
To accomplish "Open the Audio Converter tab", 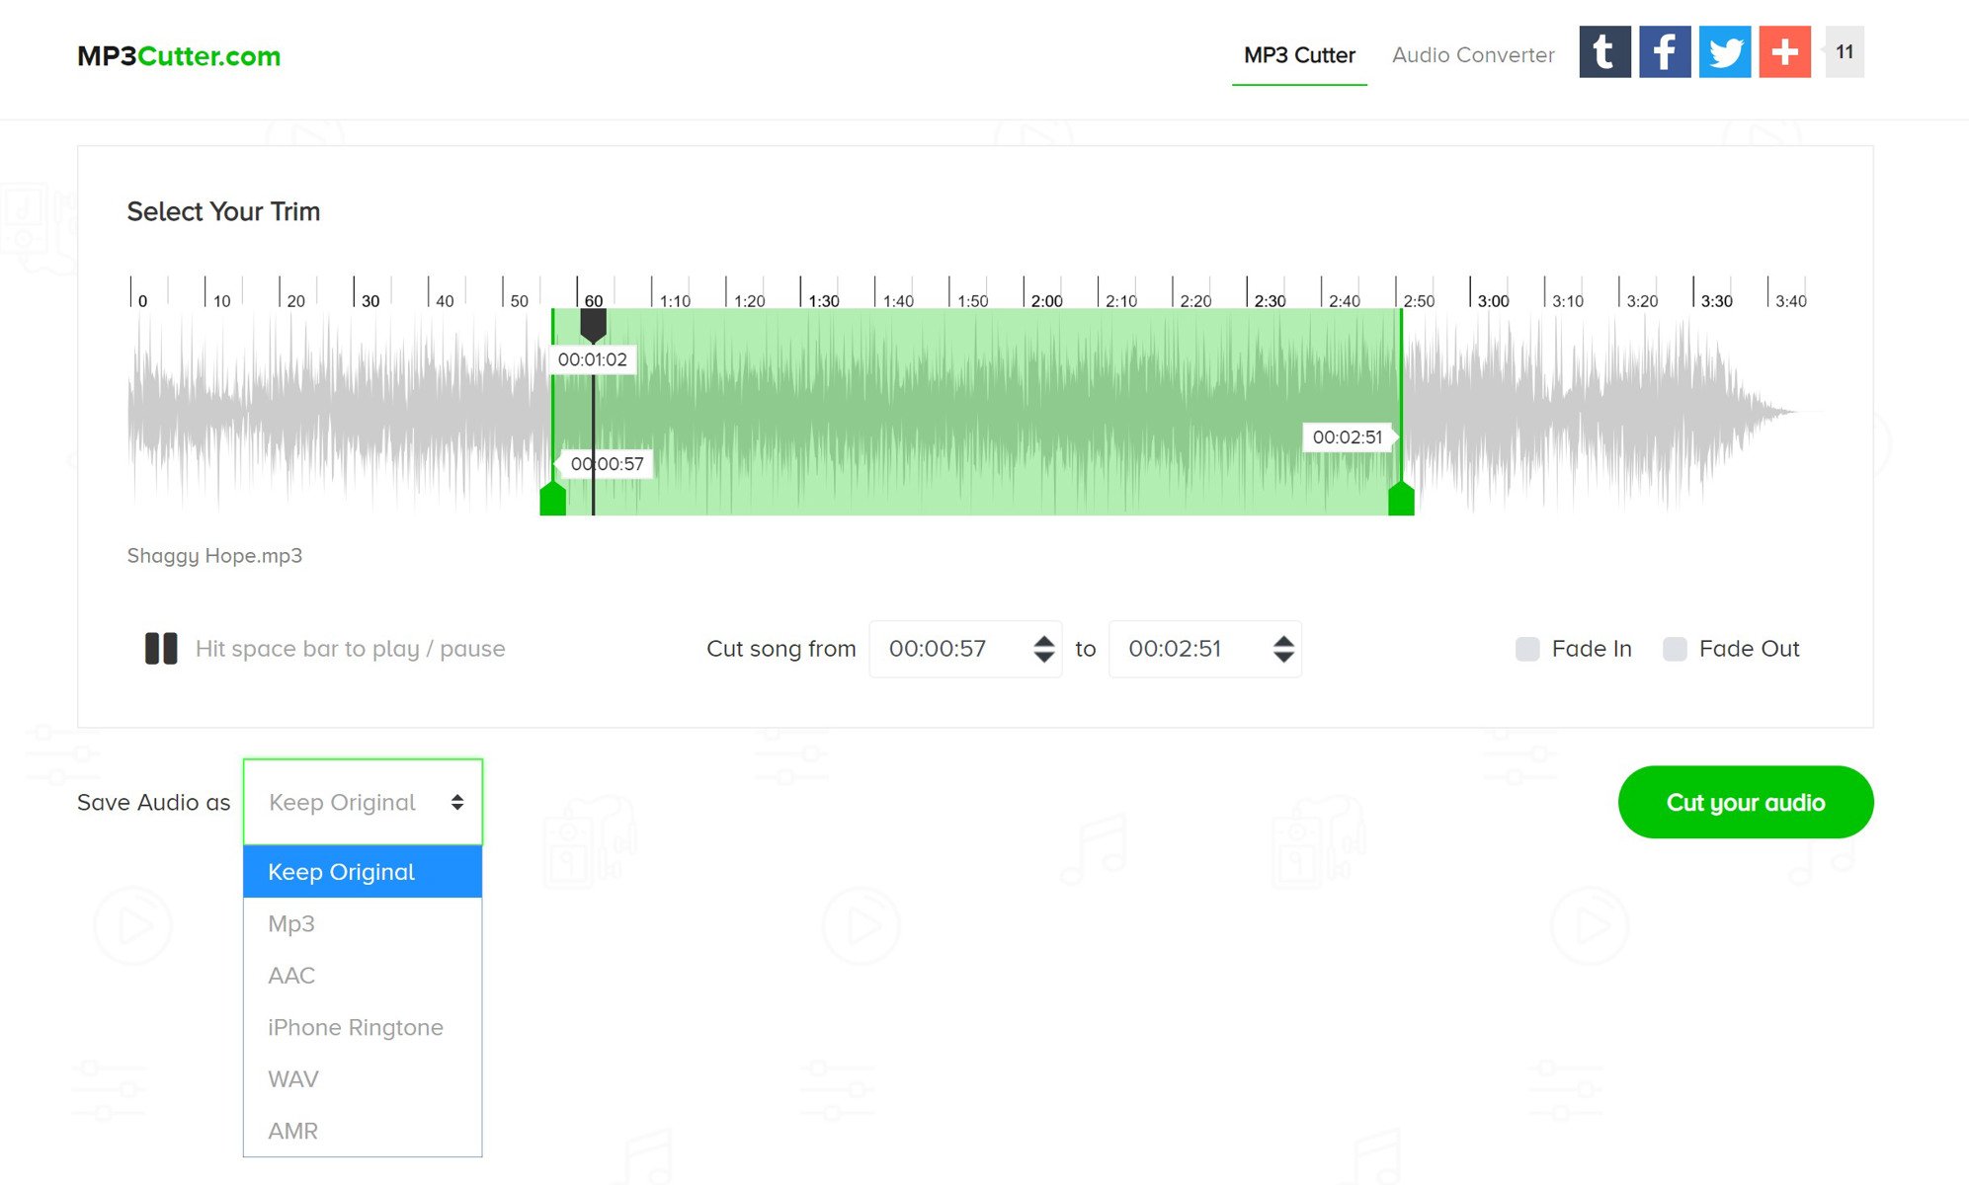I will click(1473, 55).
